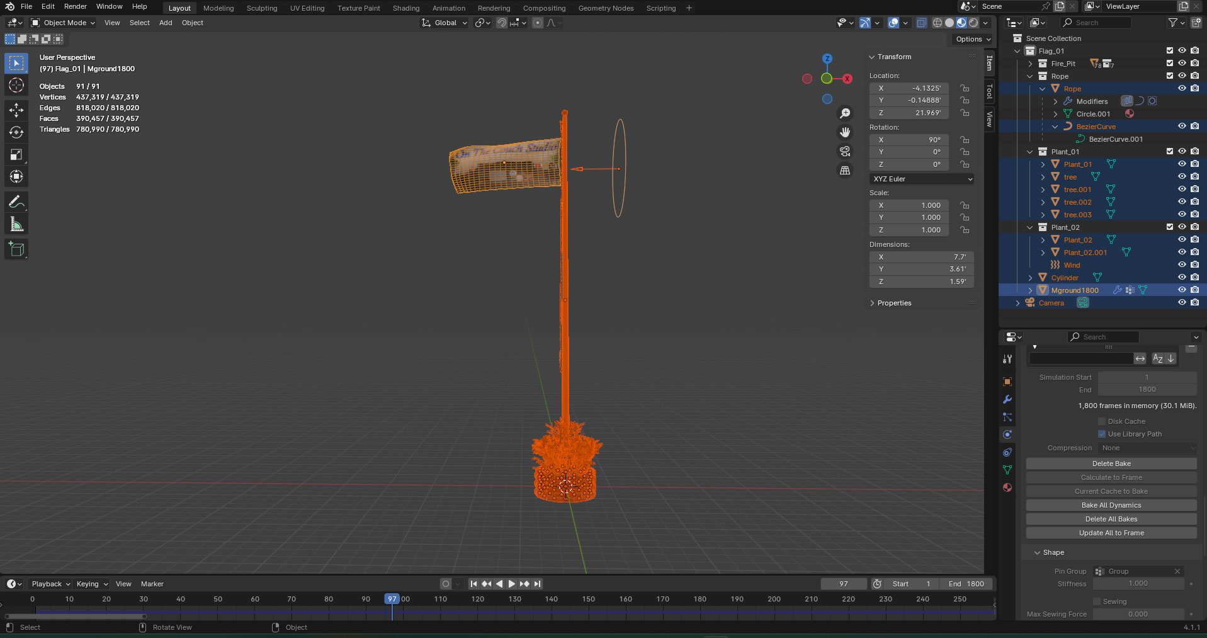Expand the Properties section in sidebar

click(x=893, y=303)
